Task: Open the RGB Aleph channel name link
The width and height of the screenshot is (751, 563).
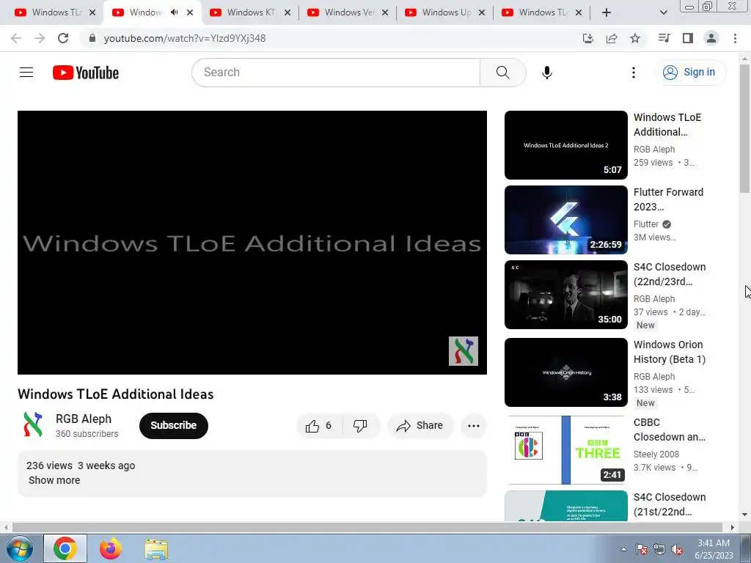Action: click(x=84, y=419)
